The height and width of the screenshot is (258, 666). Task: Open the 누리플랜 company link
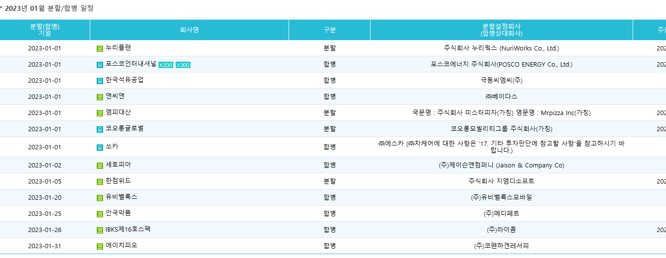coord(118,48)
